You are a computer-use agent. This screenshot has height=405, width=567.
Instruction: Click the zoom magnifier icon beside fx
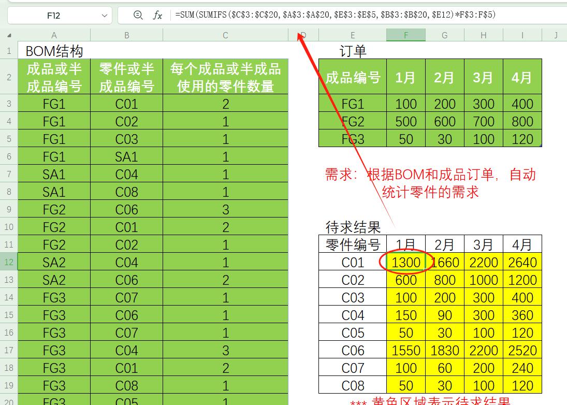click(x=138, y=15)
